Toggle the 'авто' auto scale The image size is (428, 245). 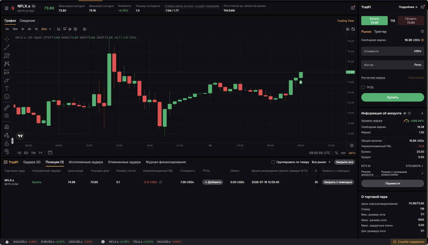352,153
